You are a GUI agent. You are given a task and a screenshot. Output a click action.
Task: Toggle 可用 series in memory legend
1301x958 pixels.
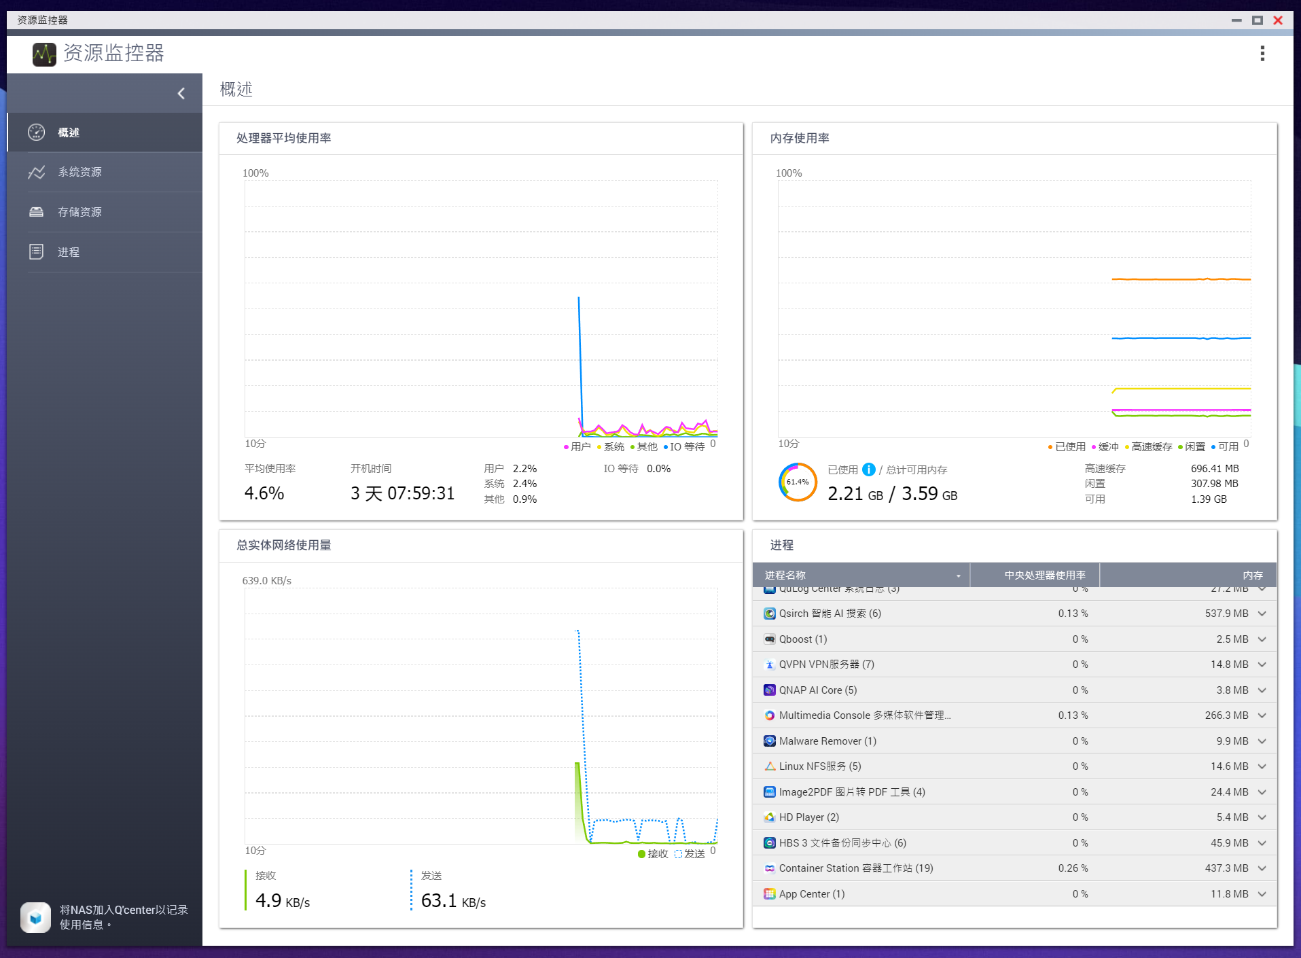1225,447
